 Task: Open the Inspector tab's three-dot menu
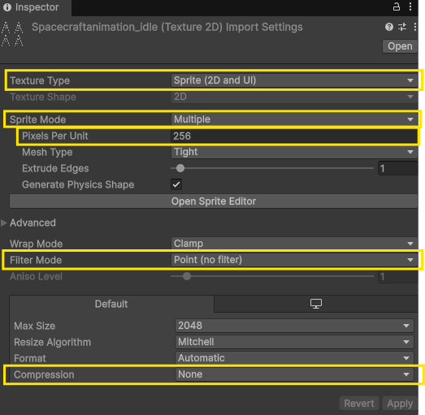click(x=410, y=6)
